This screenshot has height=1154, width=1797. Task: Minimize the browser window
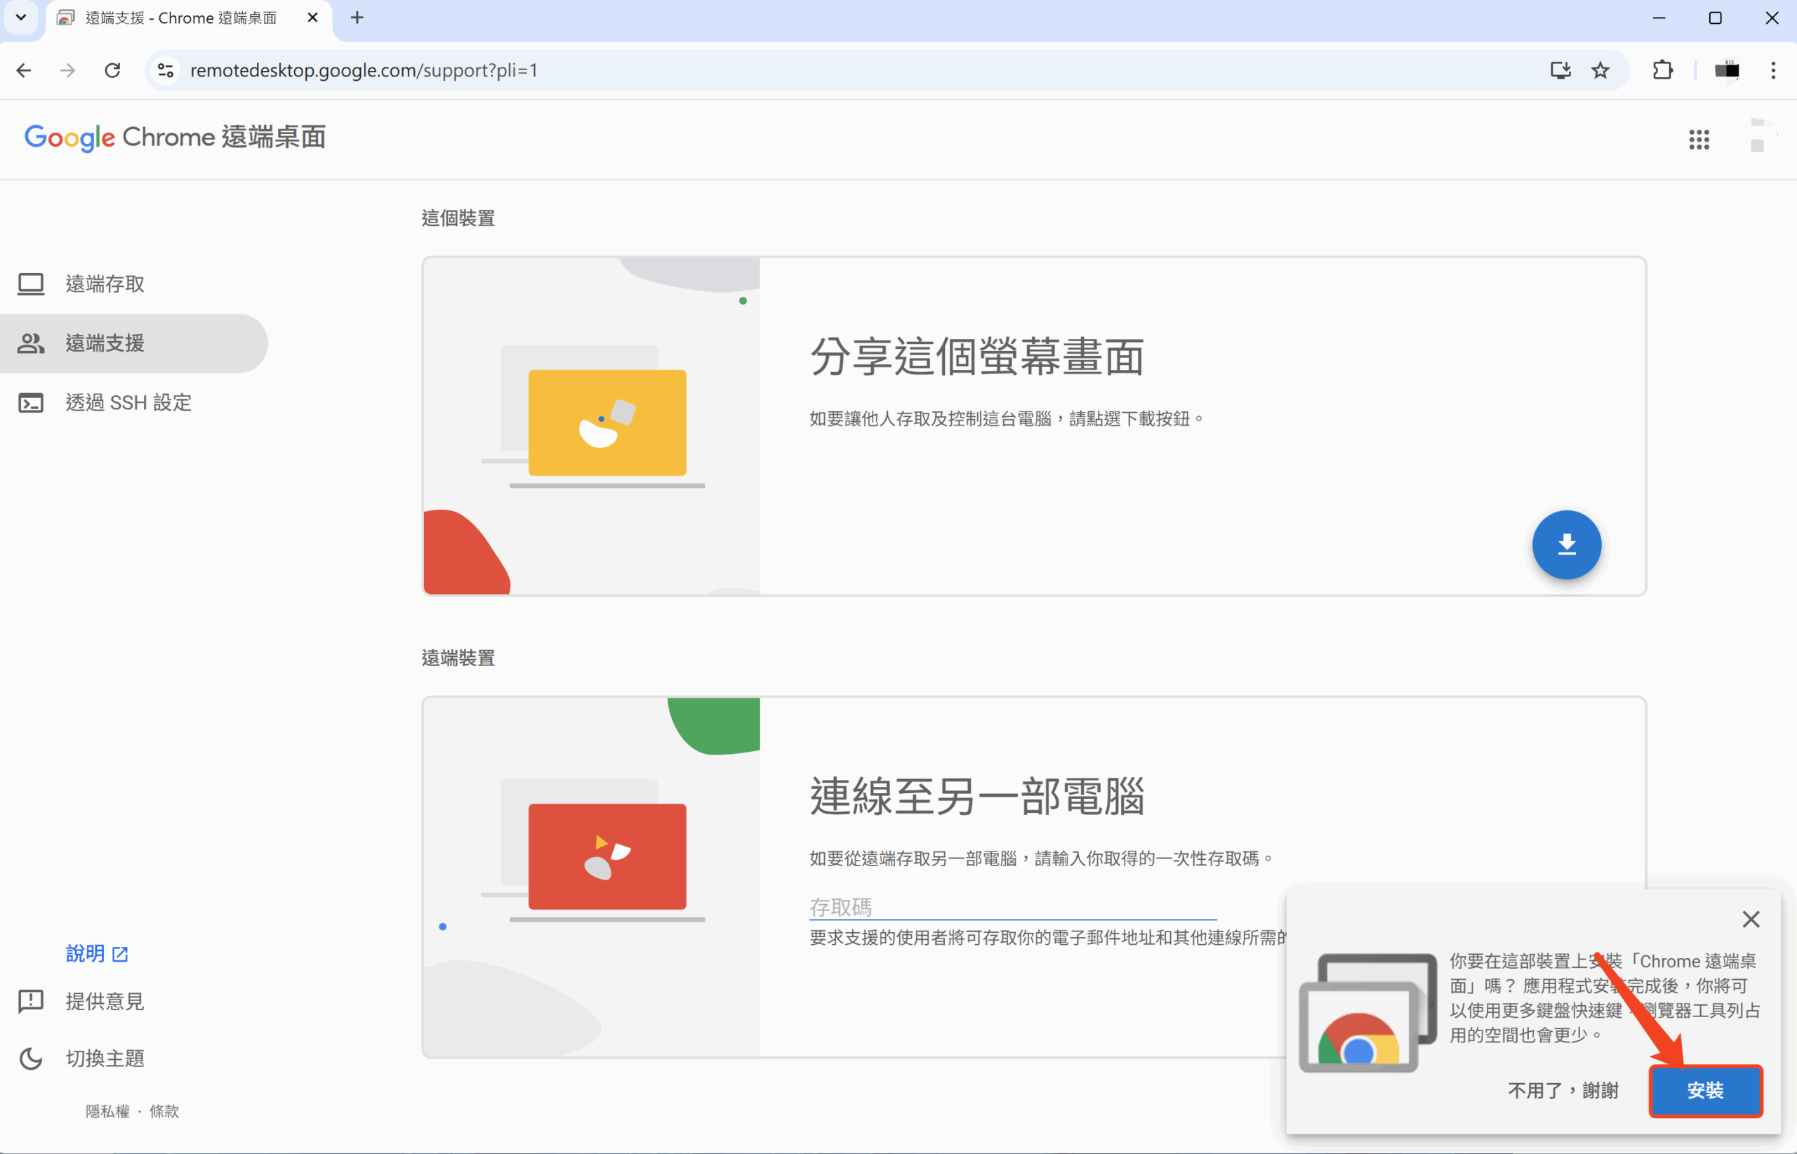click(x=1659, y=18)
